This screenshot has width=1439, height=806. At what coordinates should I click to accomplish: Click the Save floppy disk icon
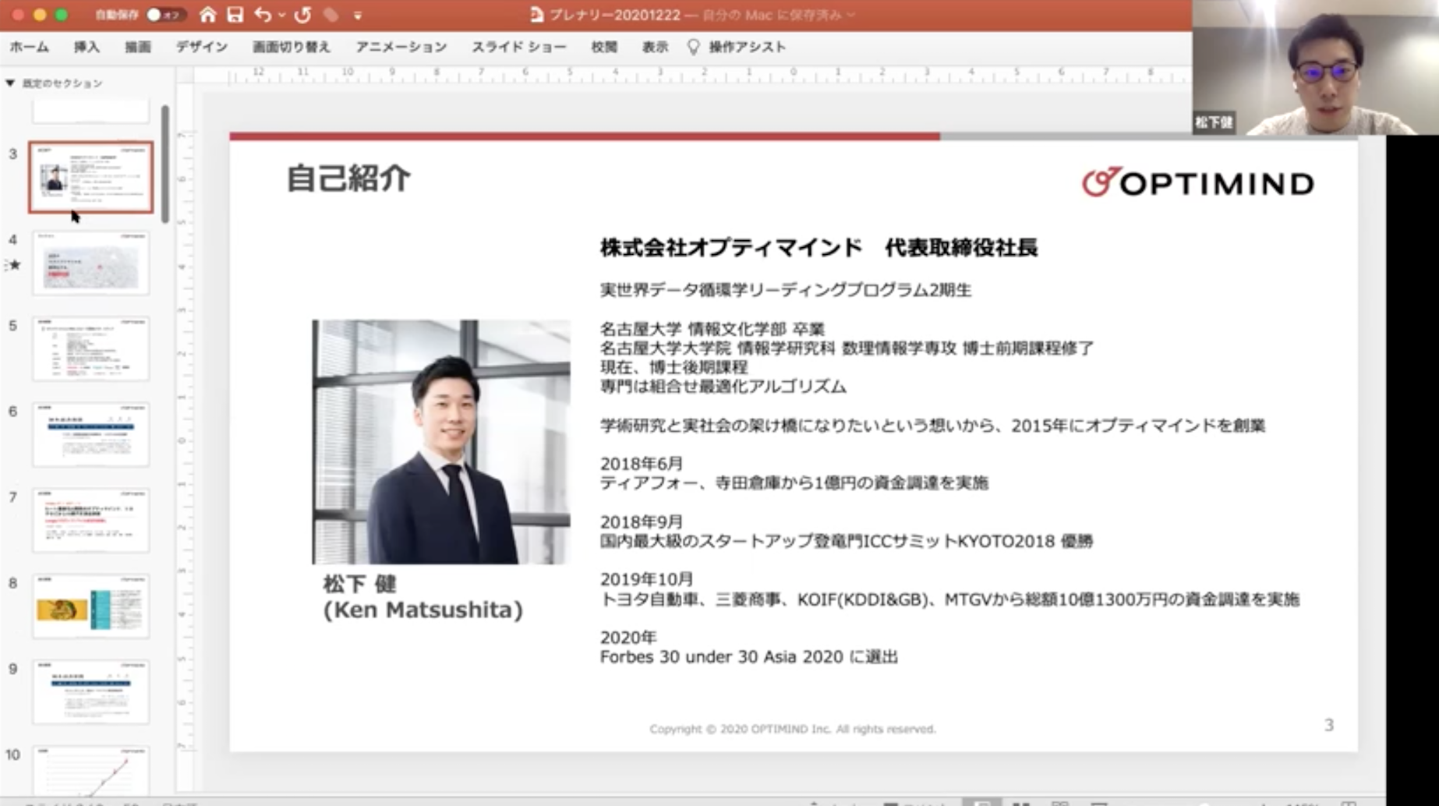click(235, 15)
